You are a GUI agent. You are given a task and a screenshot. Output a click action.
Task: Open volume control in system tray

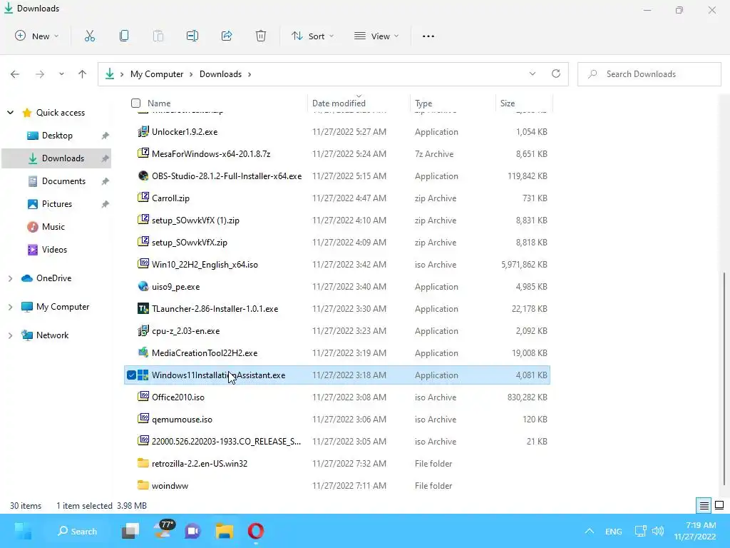pos(658,531)
